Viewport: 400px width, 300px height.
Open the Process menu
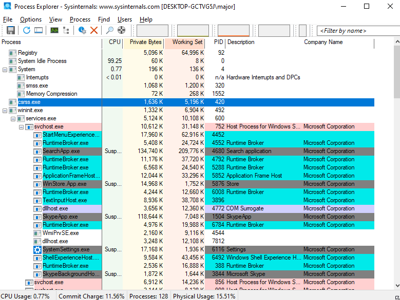80,19
